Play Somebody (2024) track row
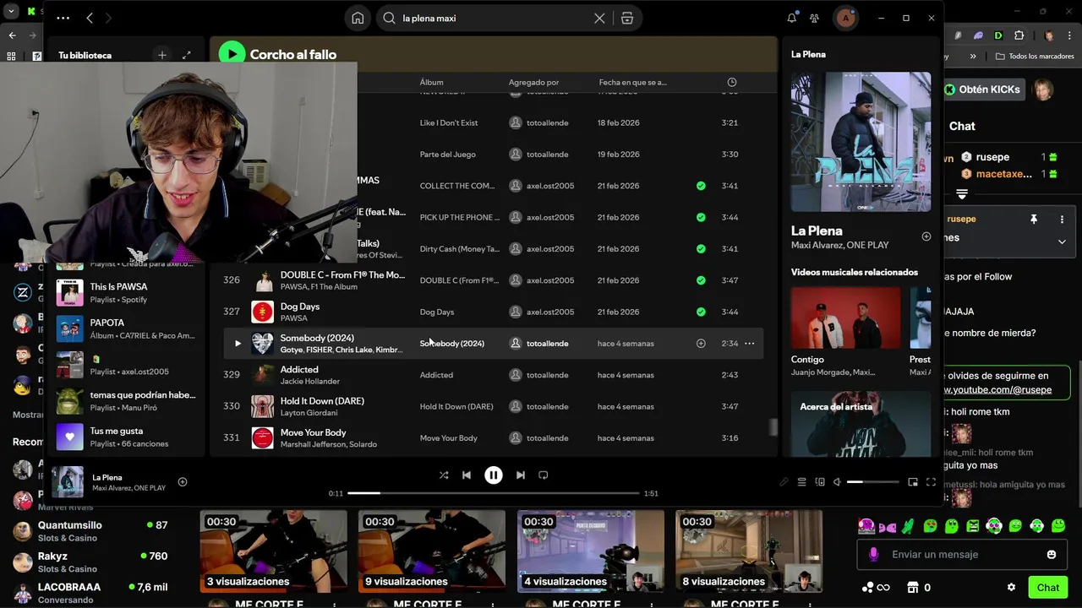Viewport: 1082px width, 608px height. point(238,344)
